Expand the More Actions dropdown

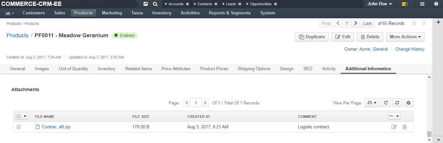point(405,37)
